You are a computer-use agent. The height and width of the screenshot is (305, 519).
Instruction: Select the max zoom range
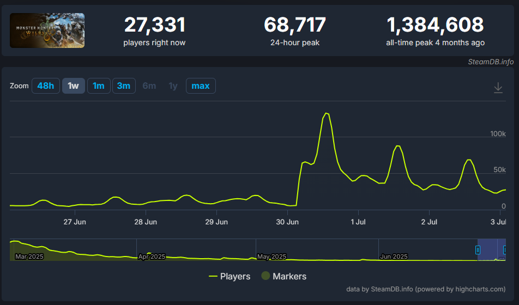(x=201, y=86)
